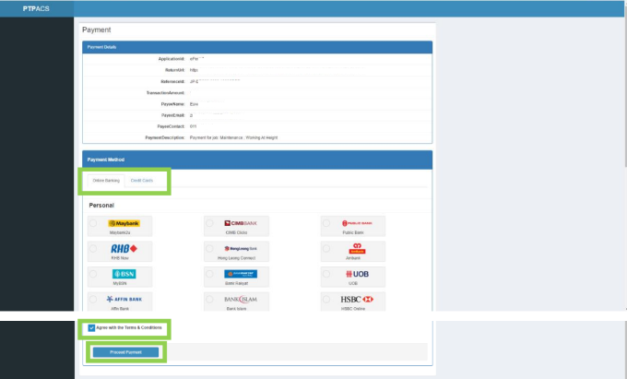Switch to the Credit Cards tab
The height and width of the screenshot is (379, 627).
tap(142, 181)
